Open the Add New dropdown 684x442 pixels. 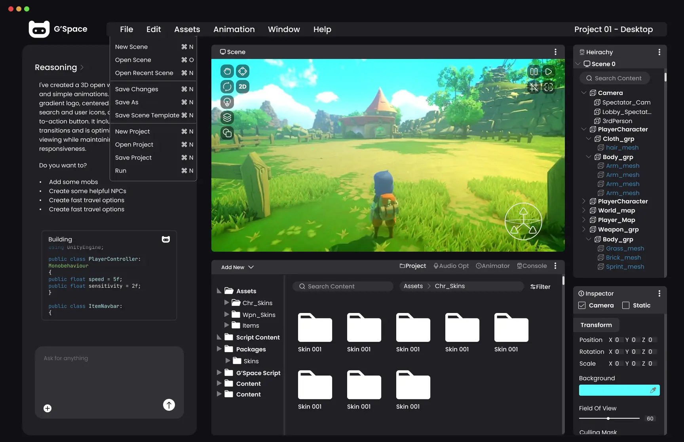pos(237,267)
